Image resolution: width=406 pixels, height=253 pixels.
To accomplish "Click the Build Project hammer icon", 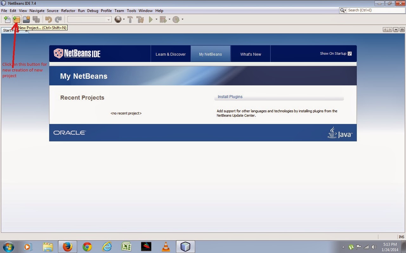I will (x=130, y=20).
